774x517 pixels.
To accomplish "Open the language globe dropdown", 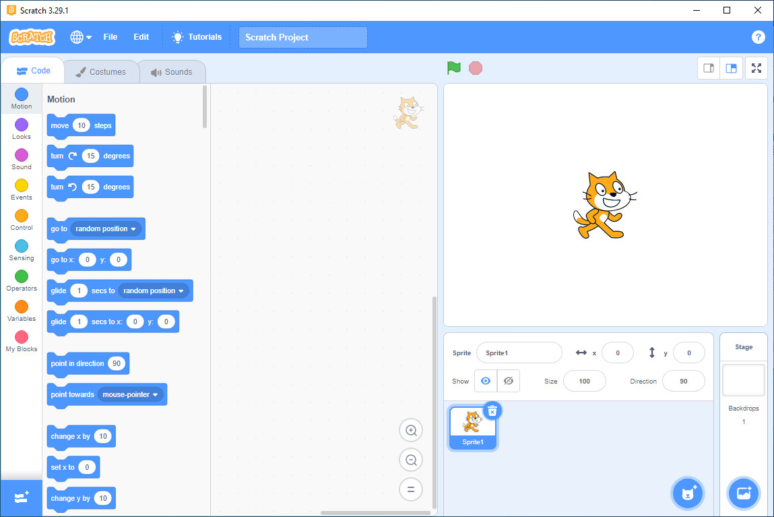I will coord(81,37).
